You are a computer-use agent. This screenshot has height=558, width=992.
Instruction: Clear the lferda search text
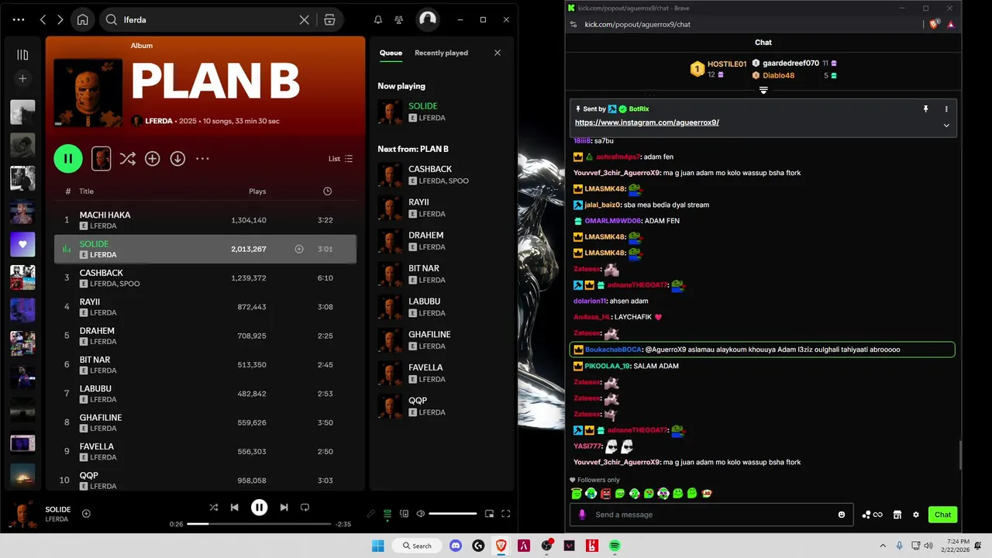click(x=305, y=20)
